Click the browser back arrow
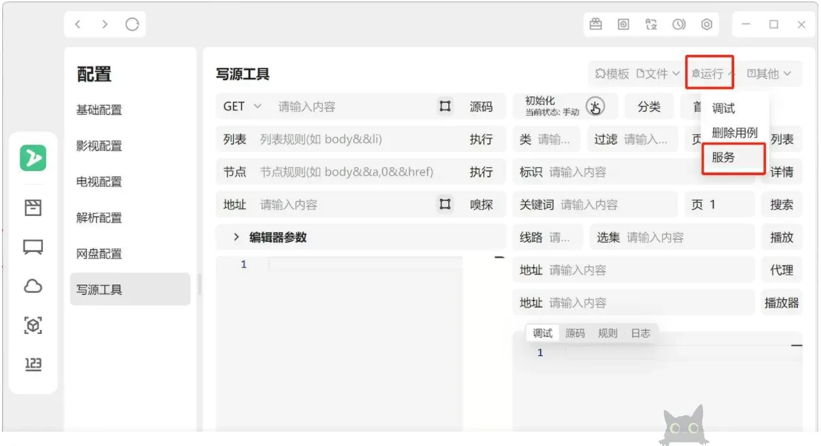The width and height of the screenshot is (821, 446). [78, 24]
